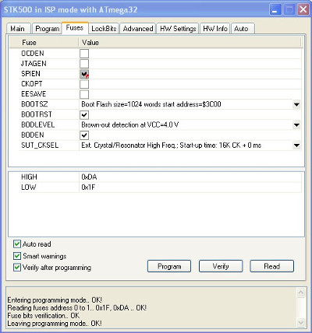Click the Verify button
This screenshot has width=312, height=333.
pyautogui.click(x=221, y=266)
